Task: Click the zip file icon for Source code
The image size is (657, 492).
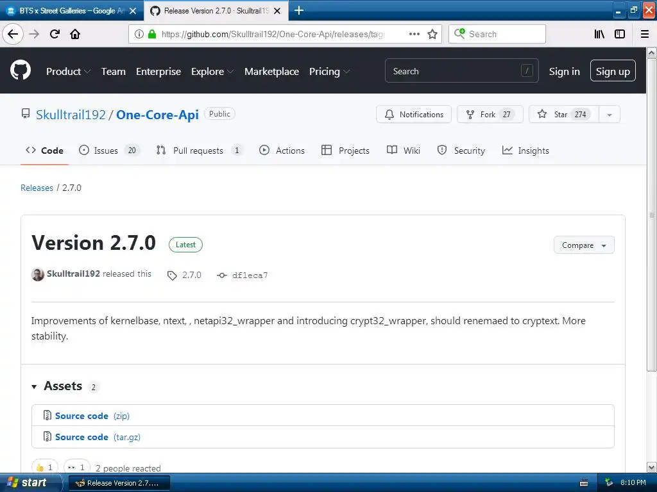Action: [47, 415]
